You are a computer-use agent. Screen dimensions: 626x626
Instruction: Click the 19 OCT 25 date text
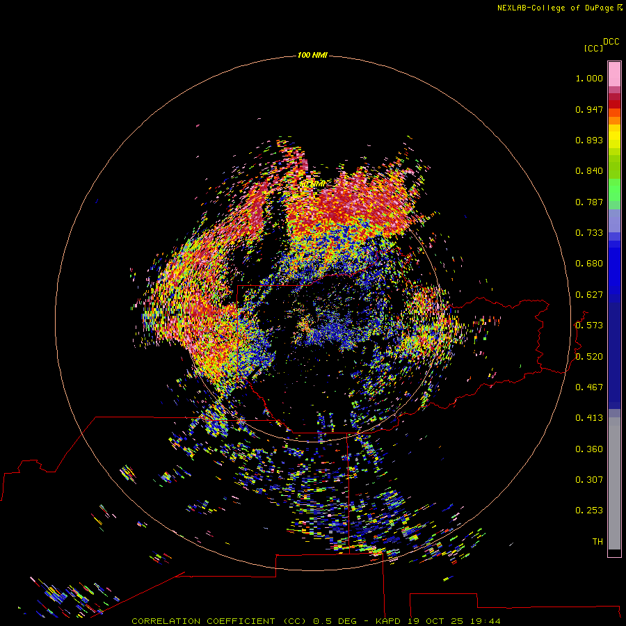(435, 621)
